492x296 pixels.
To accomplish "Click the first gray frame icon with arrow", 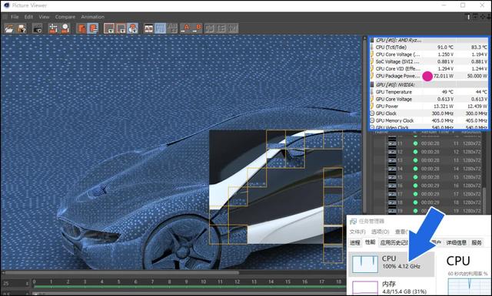I will pos(109,28).
